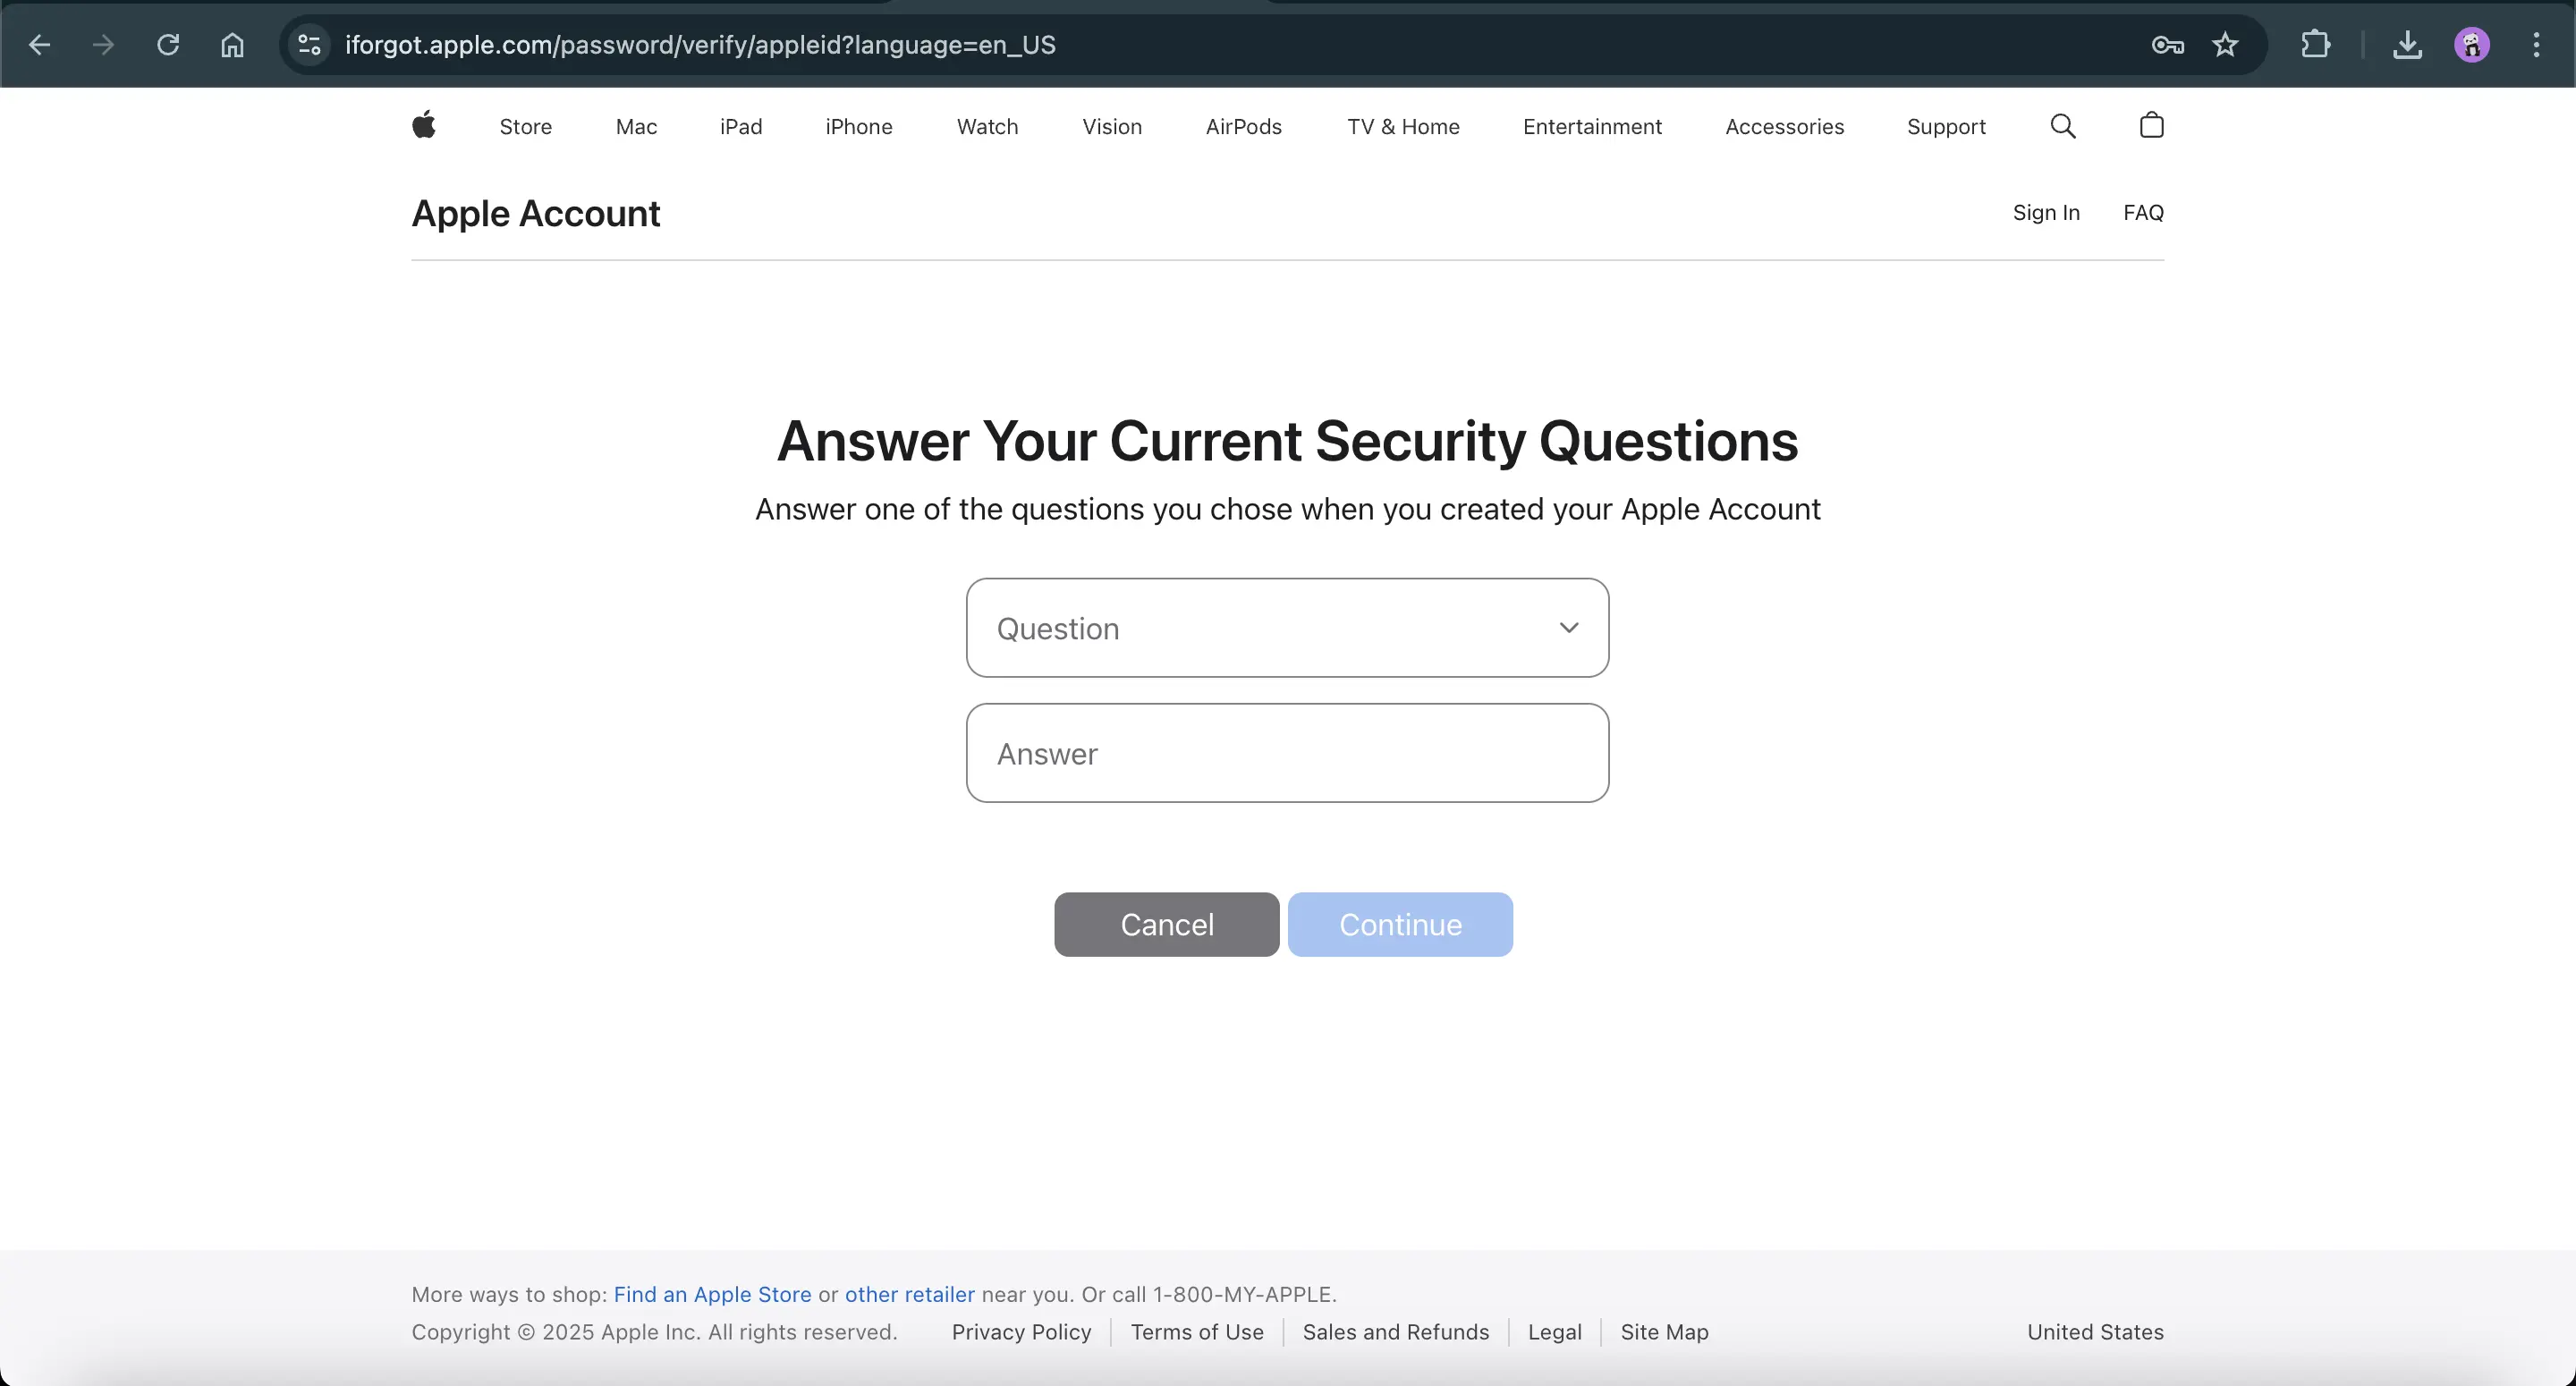
Task: Open the Vision menu
Action: click(1112, 127)
